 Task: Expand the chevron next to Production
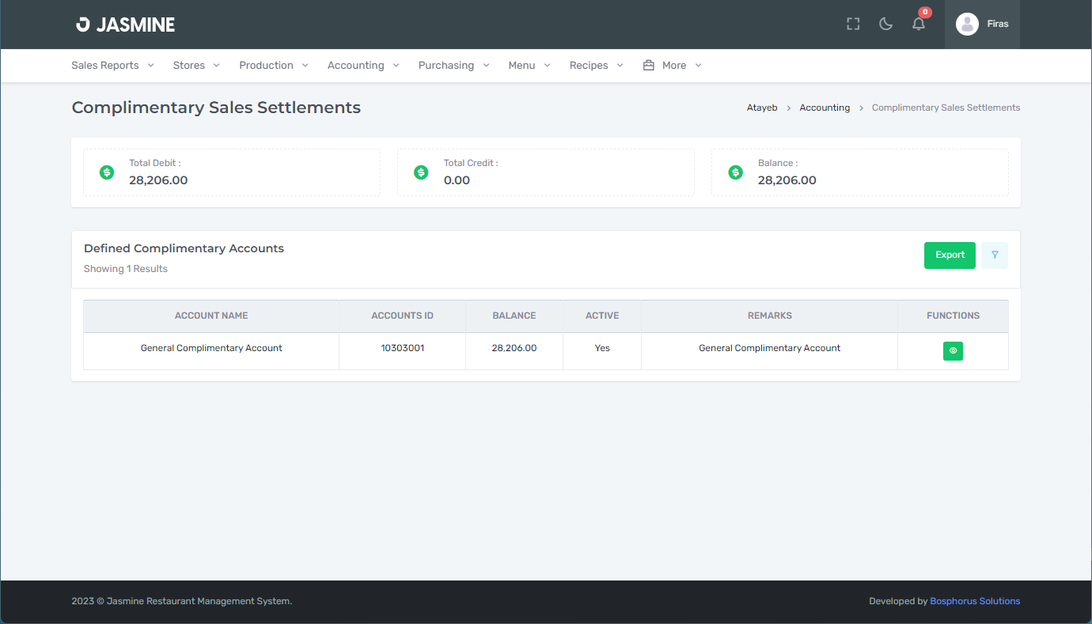click(305, 66)
